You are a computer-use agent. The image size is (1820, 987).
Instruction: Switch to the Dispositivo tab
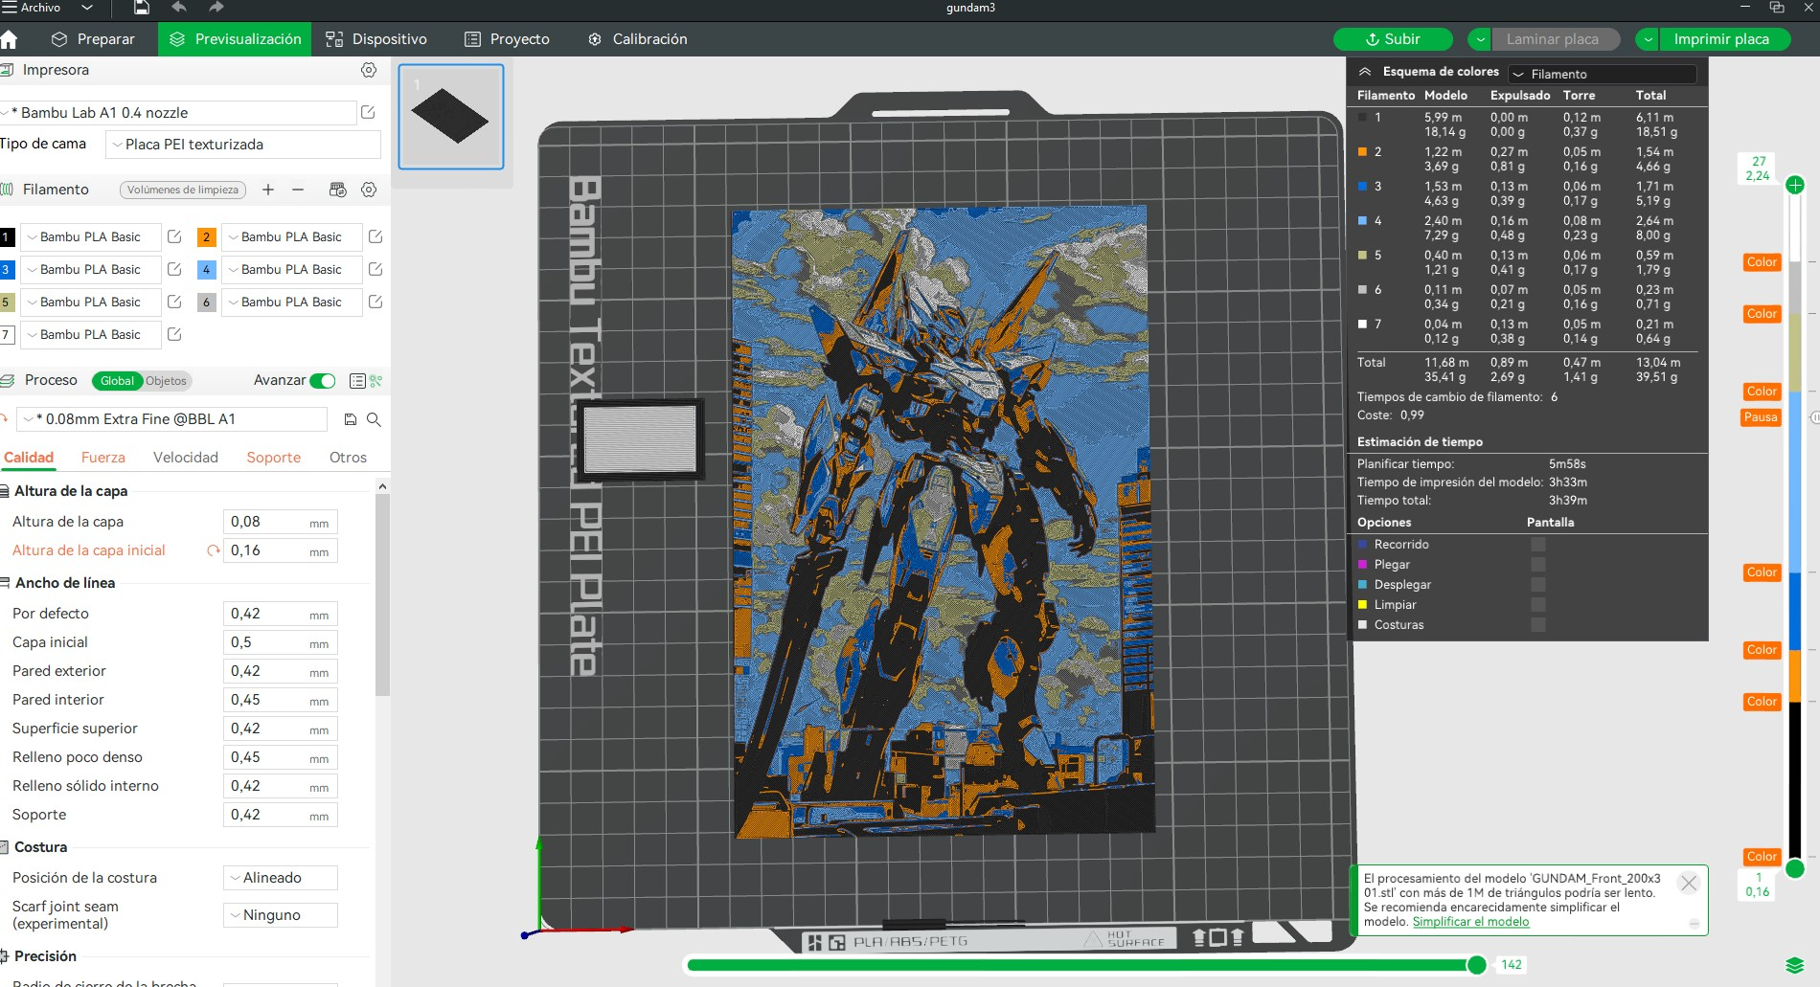(376, 39)
